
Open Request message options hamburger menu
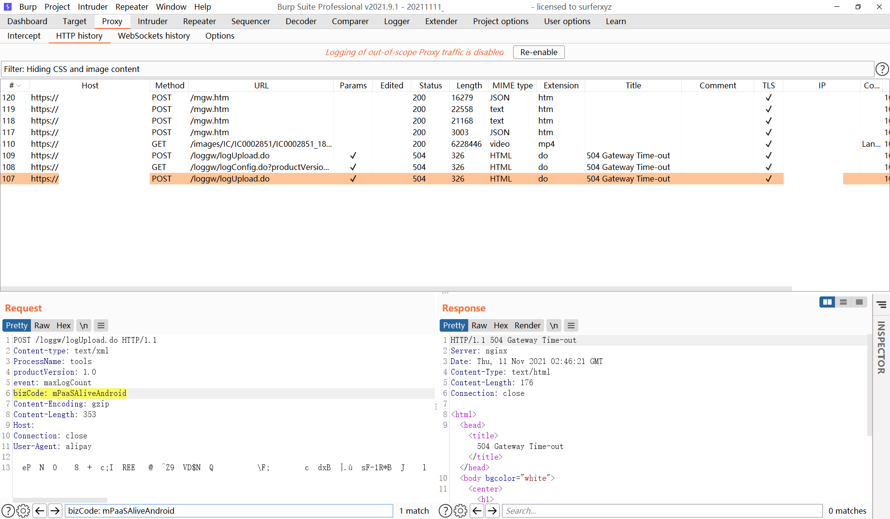pyautogui.click(x=101, y=325)
